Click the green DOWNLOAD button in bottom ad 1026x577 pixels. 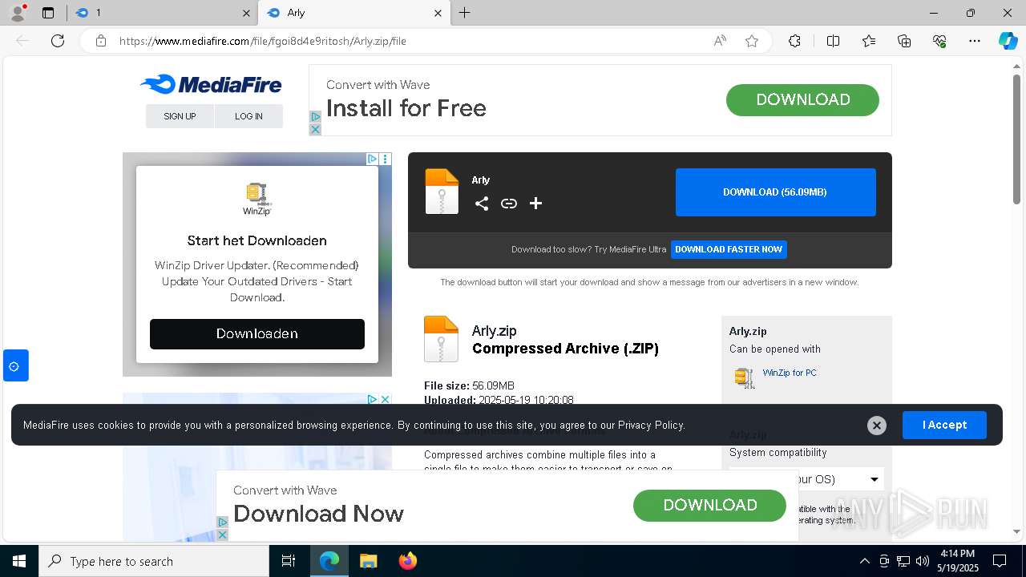pos(709,506)
